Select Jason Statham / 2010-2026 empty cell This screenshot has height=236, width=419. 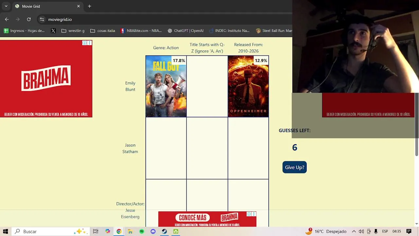click(x=248, y=148)
